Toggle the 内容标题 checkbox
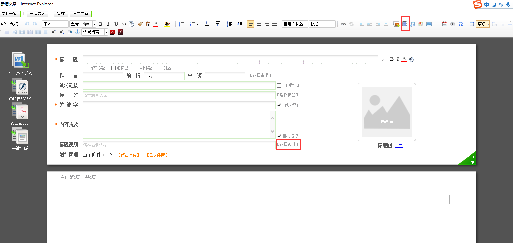 point(86,68)
